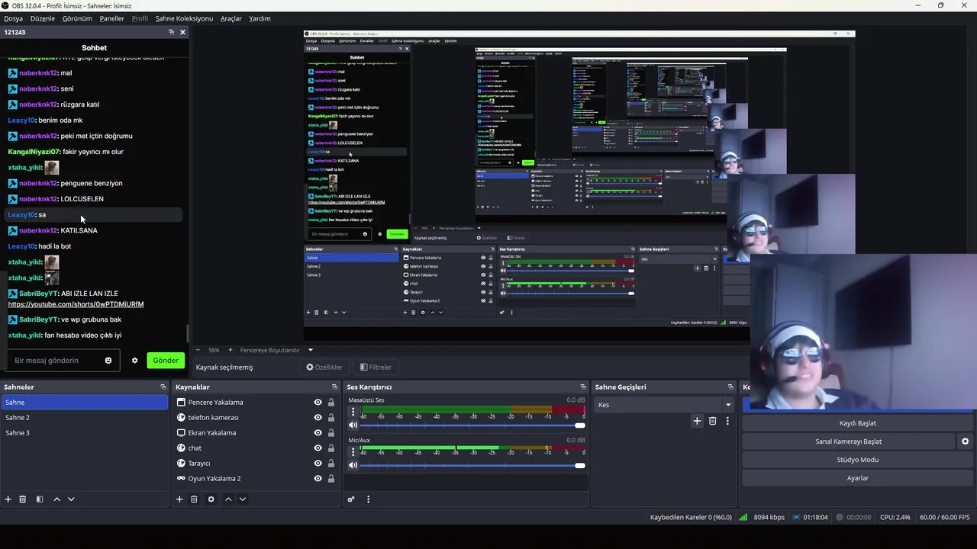Open the Sahne Koleksiyonu menu
Screen dimensions: 977x549
[x=184, y=18]
